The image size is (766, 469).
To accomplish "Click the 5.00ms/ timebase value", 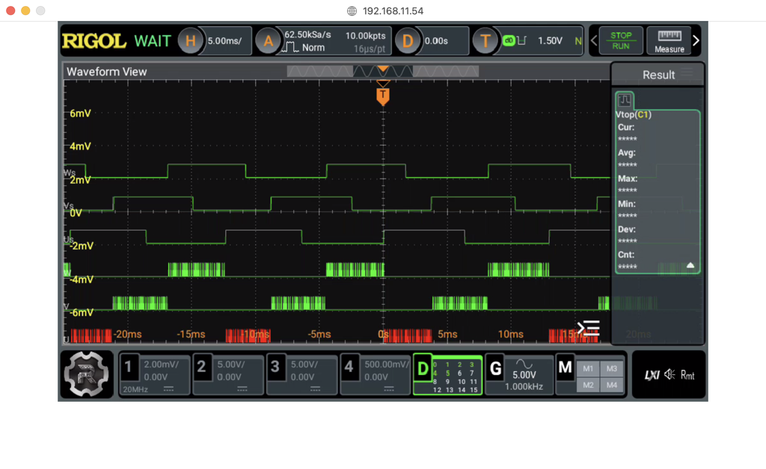I will tap(224, 41).
